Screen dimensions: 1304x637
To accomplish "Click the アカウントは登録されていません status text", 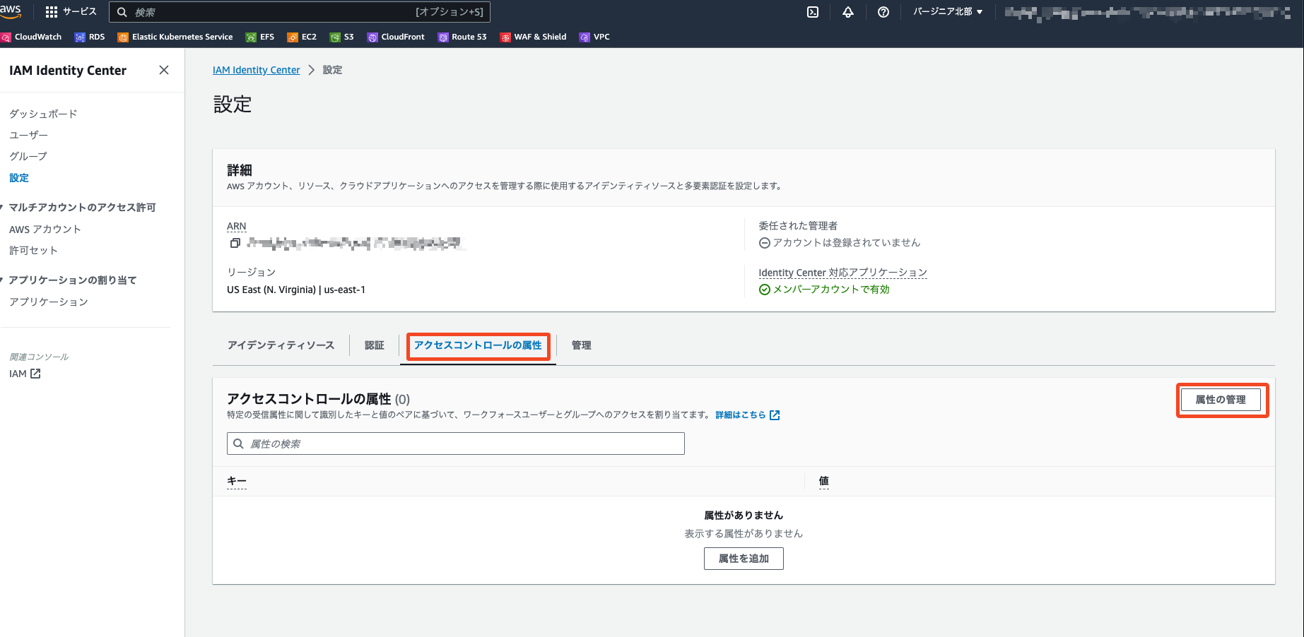I will point(847,243).
